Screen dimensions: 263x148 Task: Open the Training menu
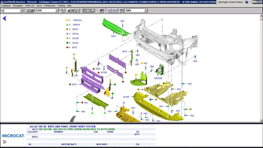(x=61, y=6)
